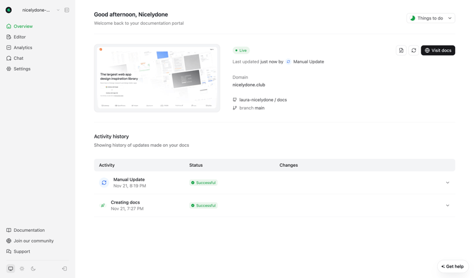Click the Settings gear icon
Screen dimensions: 474x278
click(9, 69)
